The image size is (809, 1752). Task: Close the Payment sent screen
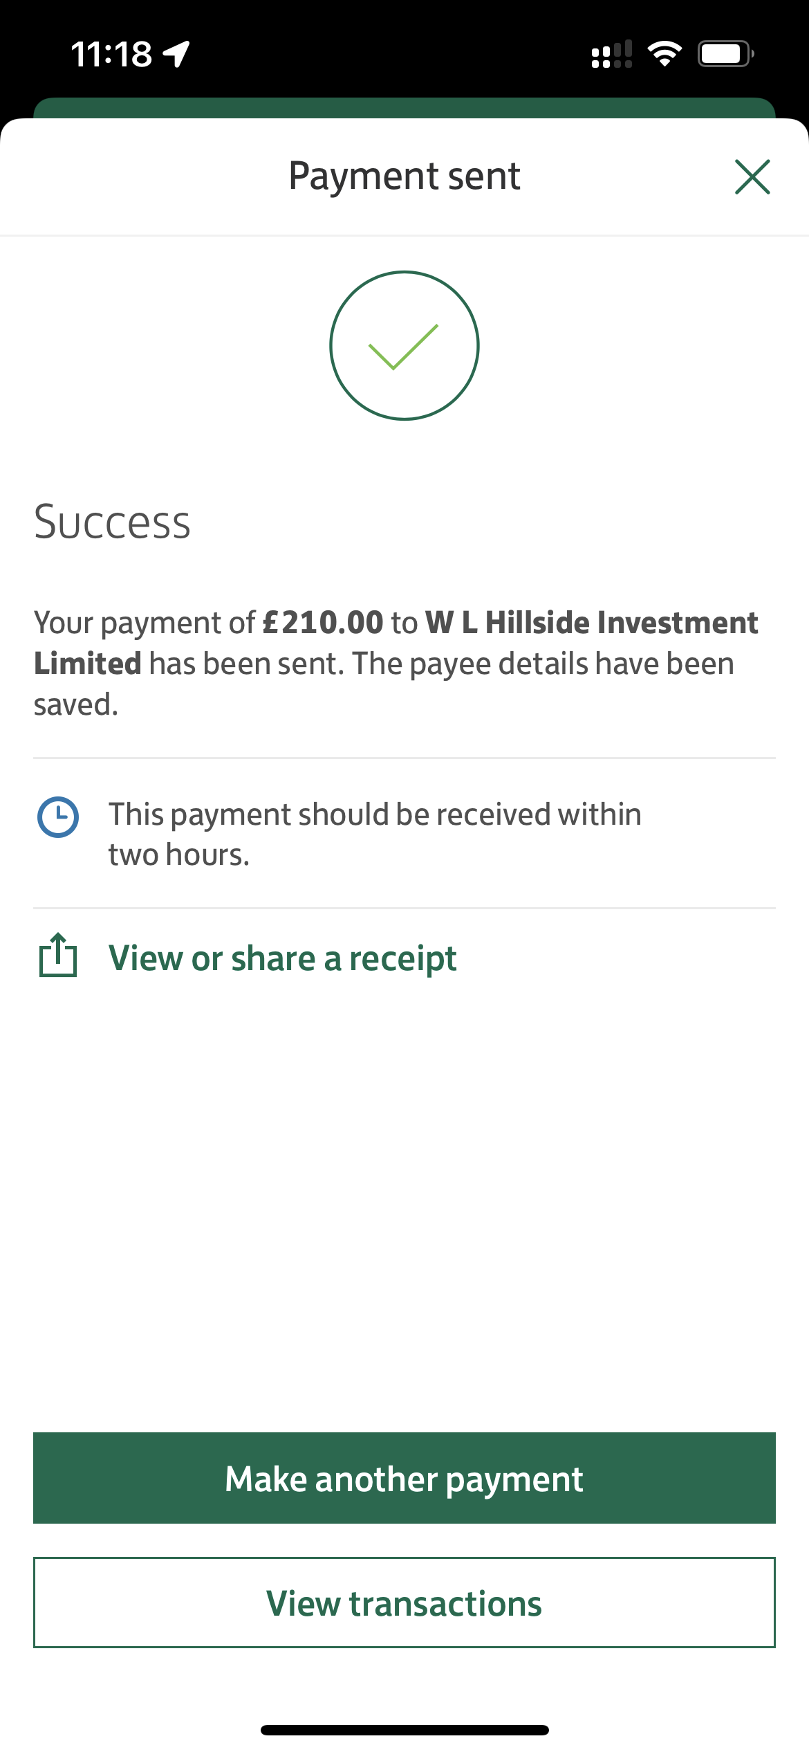pyautogui.click(x=752, y=177)
